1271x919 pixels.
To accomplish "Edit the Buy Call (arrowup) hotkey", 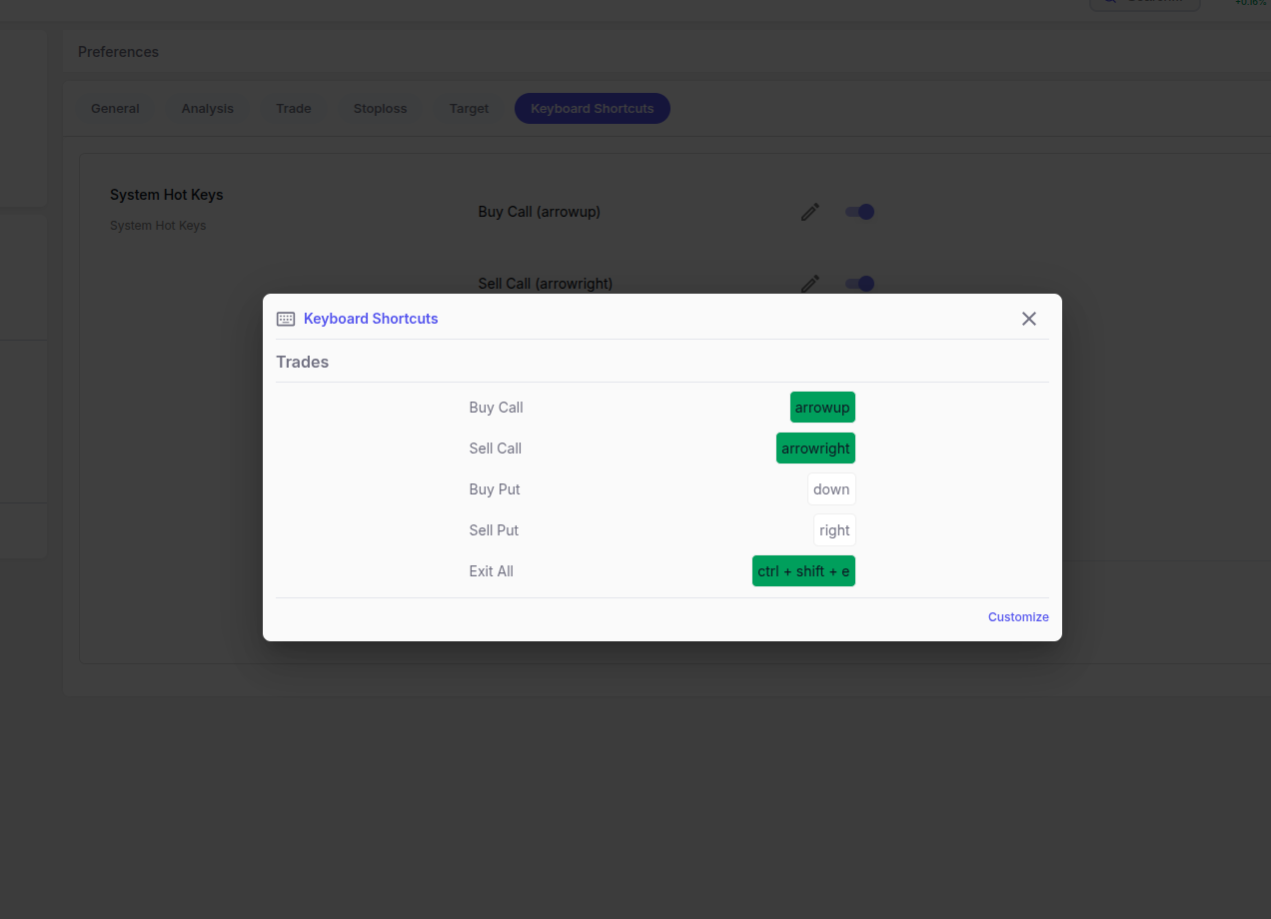I will (x=810, y=212).
